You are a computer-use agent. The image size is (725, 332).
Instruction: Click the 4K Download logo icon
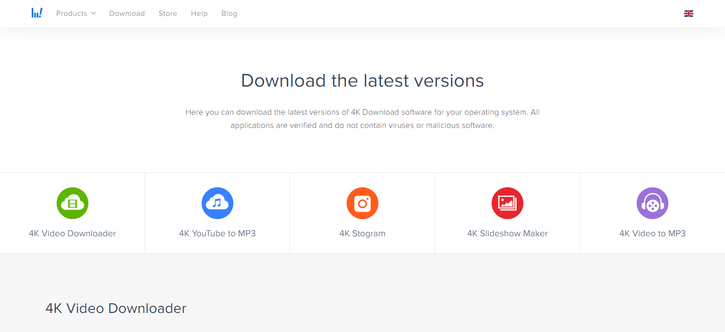click(37, 13)
